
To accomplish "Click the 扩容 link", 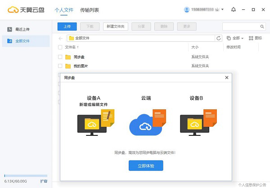I will (44, 181).
